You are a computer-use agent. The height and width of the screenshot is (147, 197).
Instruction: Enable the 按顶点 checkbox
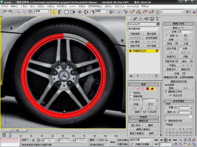131,93
